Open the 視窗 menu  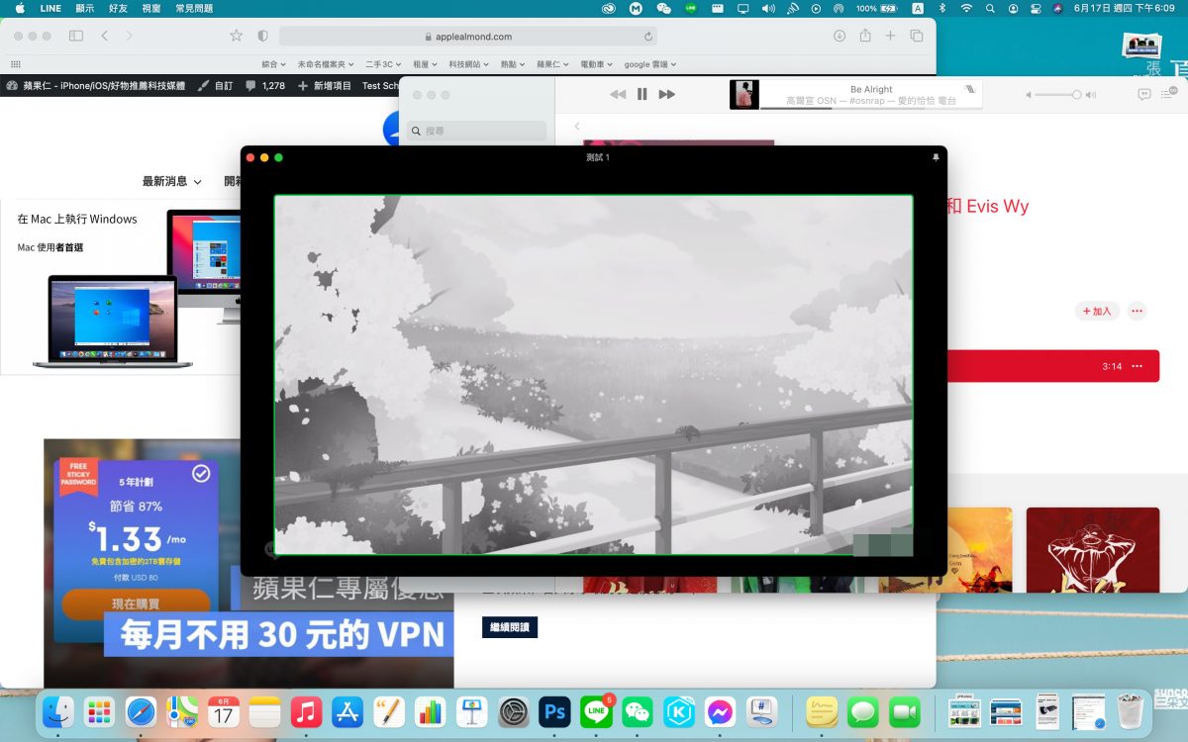click(151, 8)
